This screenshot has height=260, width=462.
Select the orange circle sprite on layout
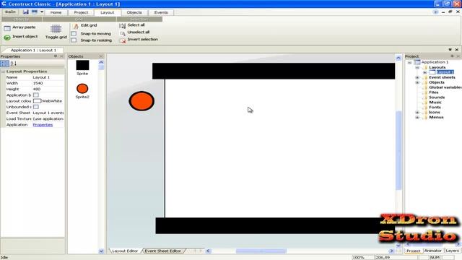coord(141,101)
